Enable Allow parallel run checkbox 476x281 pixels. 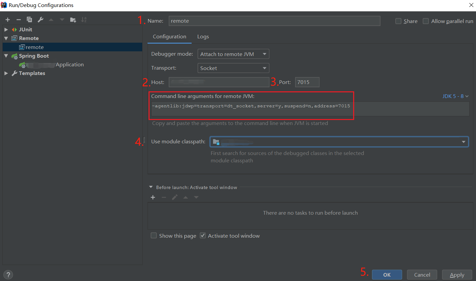click(x=426, y=21)
